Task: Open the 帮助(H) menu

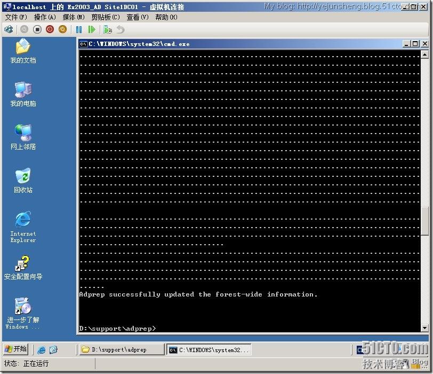Action: click(x=166, y=17)
